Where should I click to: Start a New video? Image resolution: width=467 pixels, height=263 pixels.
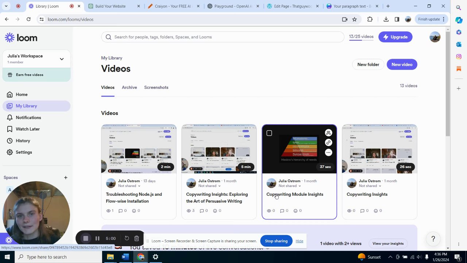[x=402, y=65]
